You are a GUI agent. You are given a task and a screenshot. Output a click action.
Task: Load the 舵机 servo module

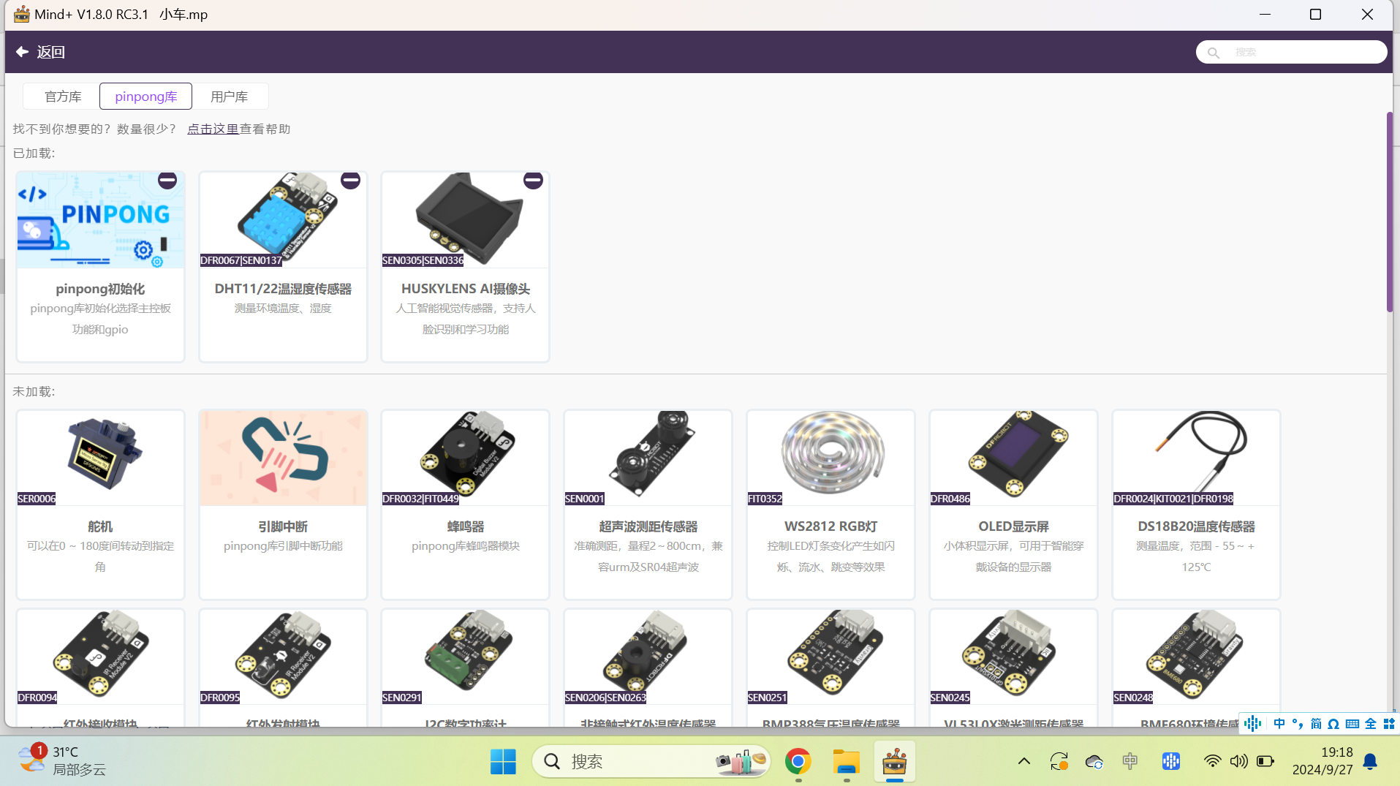pyautogui.click(x=100, y=505)
